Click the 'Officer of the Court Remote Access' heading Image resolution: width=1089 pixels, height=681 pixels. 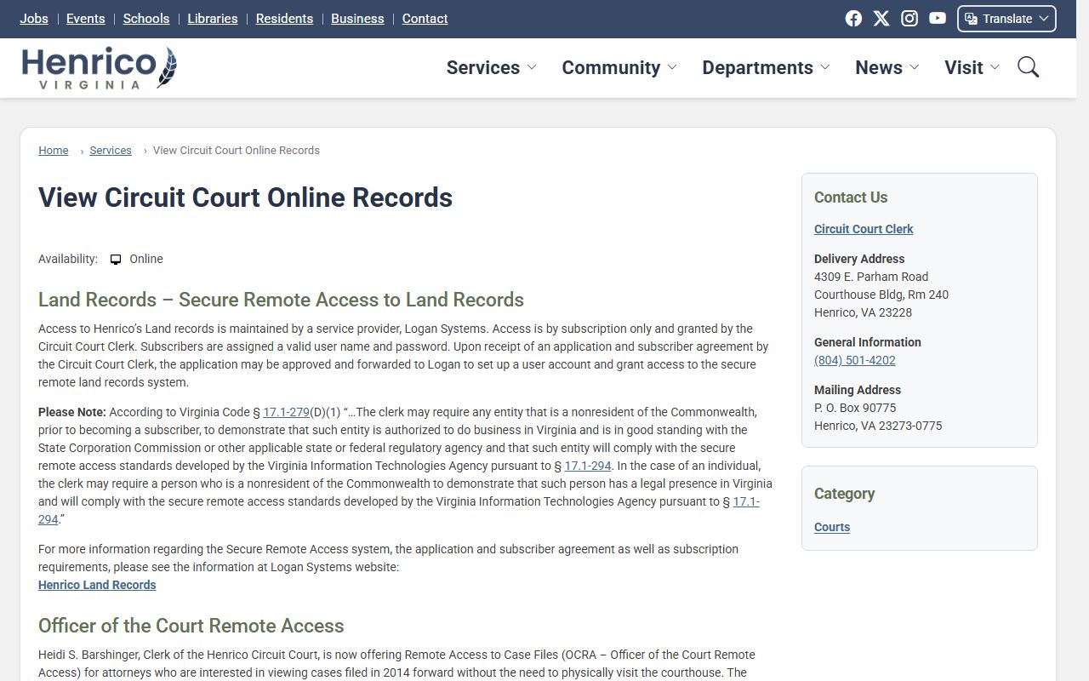(x=191, y=626)
